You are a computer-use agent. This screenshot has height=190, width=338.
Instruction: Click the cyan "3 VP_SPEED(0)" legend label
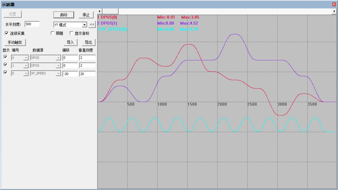(112, 29)
